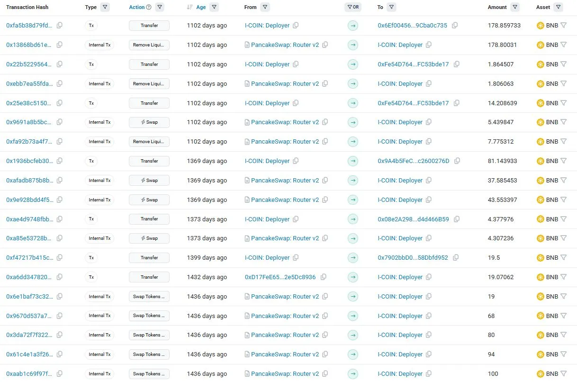Copy transaction hash 0xfa5b38d79fd
Viewport: 577px width, 382px height.
60,26
